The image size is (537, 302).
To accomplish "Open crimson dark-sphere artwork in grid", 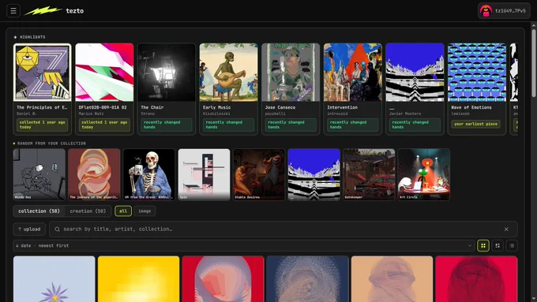I will 476,279.
